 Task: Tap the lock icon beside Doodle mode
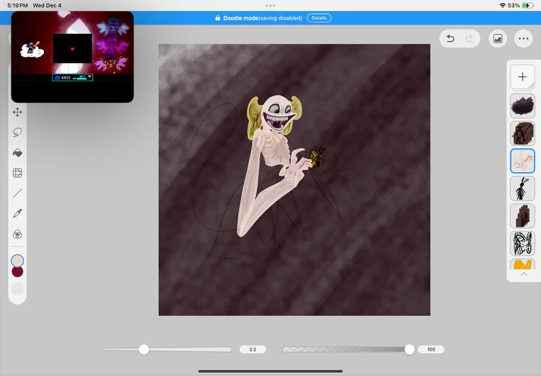pos(218,18)
